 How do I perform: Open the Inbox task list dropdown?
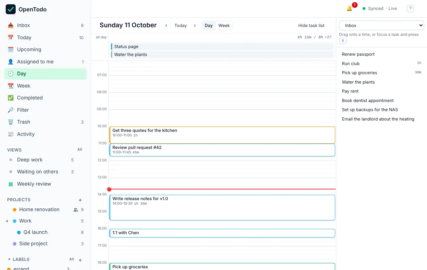coord(381,25)
